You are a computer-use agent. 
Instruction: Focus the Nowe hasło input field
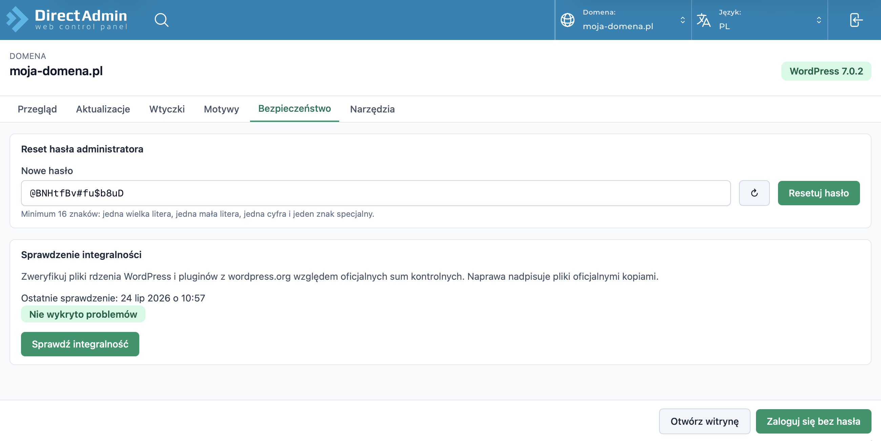[x=375, y=193]
